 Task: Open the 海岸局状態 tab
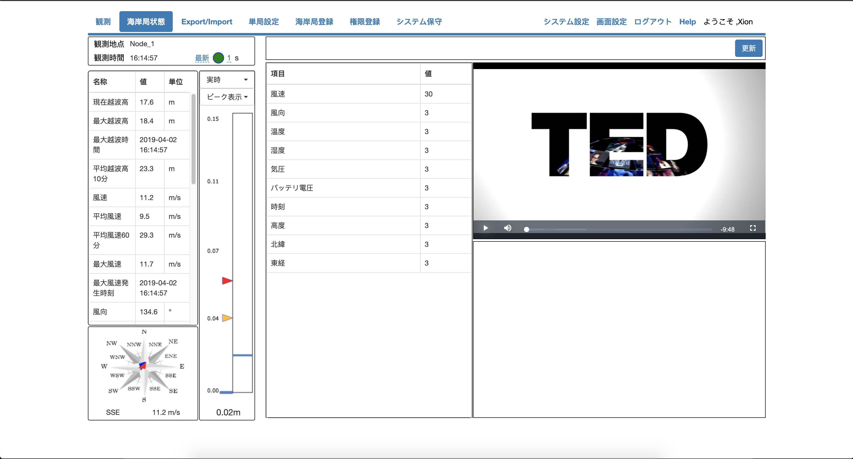tap(146, 22)
